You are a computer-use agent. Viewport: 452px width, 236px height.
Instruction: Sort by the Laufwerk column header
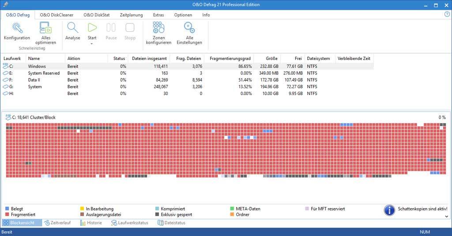(13, 59)
